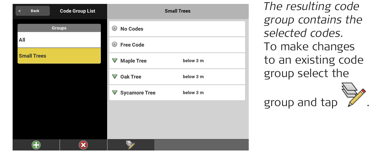
Task: Click the green triangle beside Sycamore Tree
Action: point(114,92)
